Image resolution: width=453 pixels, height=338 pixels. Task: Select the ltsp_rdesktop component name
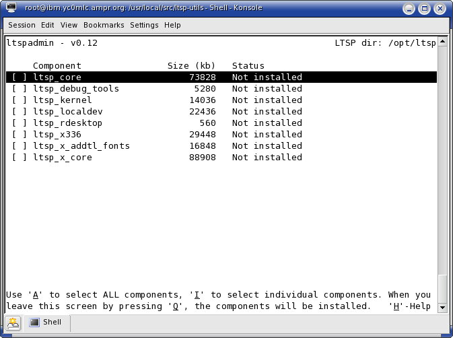tap(67, 123)
